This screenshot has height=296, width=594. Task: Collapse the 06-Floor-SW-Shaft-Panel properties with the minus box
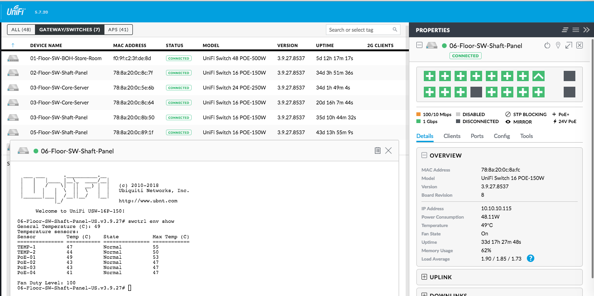pyautogui.click(x=419, y=45)
